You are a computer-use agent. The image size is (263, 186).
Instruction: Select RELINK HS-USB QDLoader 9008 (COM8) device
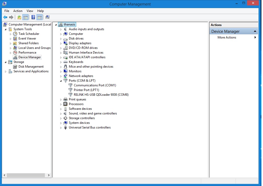click(101, 95)
